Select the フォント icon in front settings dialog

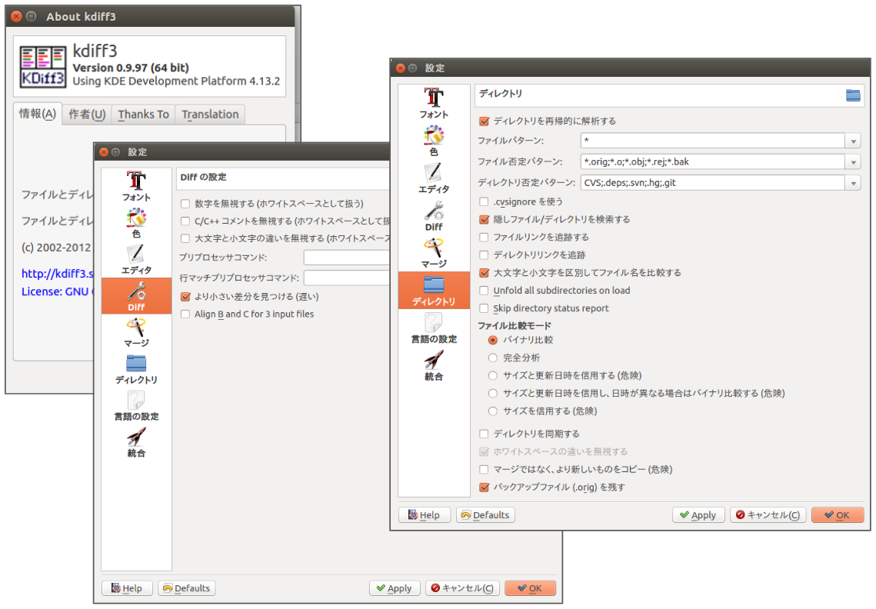point(434,101)
